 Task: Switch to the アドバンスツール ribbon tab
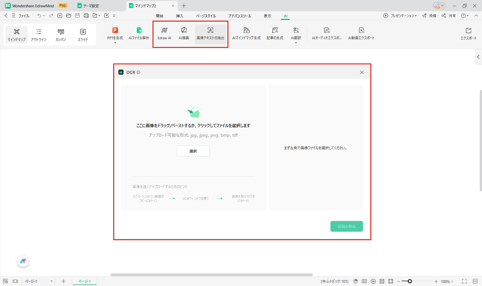coord(239,16)
